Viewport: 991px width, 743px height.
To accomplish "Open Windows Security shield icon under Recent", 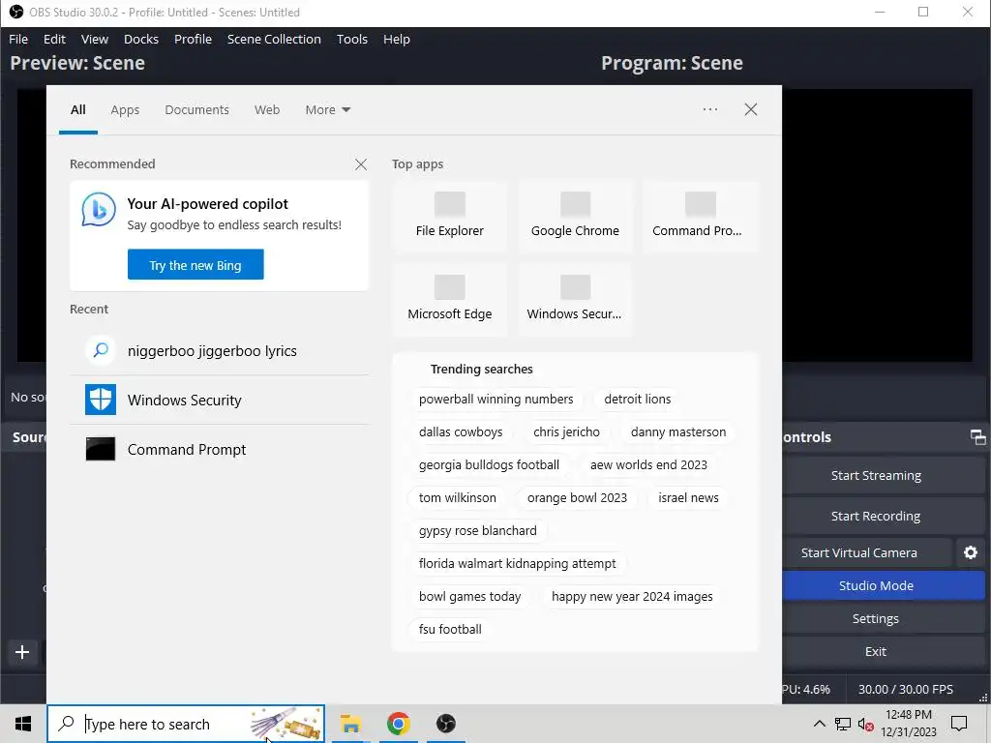I will pos(101,400).
